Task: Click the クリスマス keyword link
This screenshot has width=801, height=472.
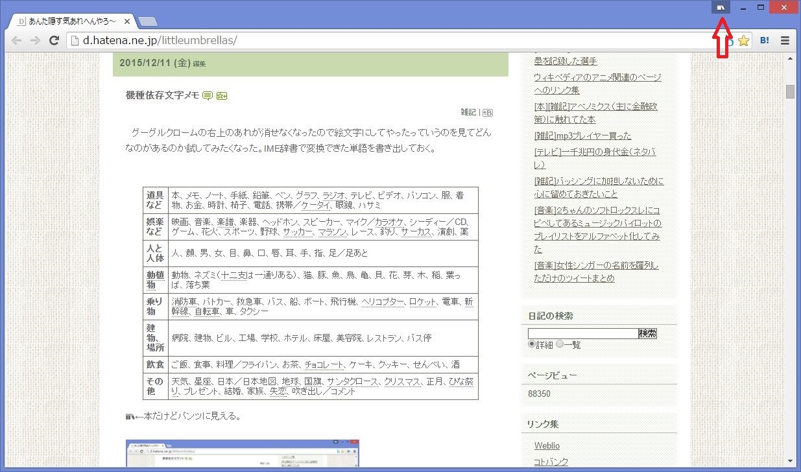Action: tap(402, 382)
